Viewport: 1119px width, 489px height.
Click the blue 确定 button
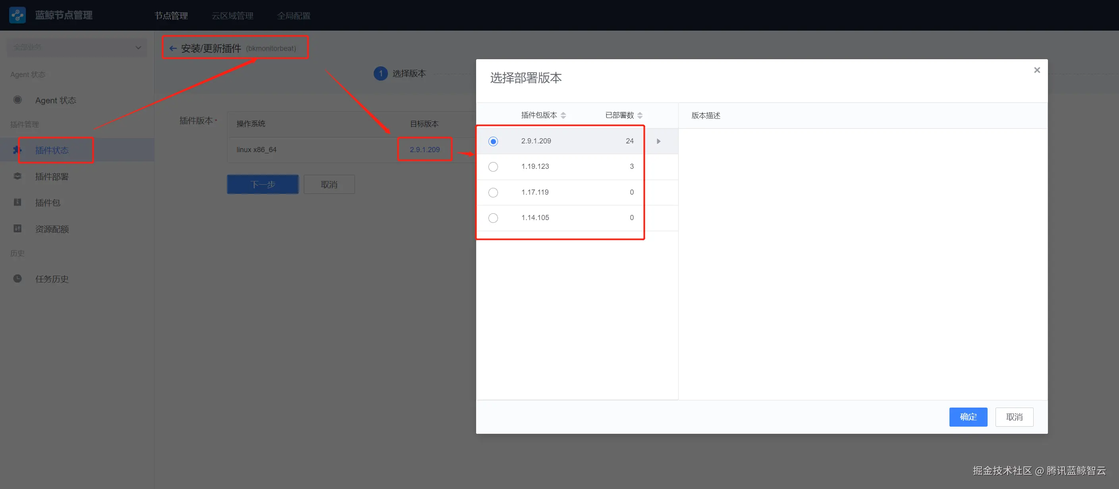click(968, 417)
